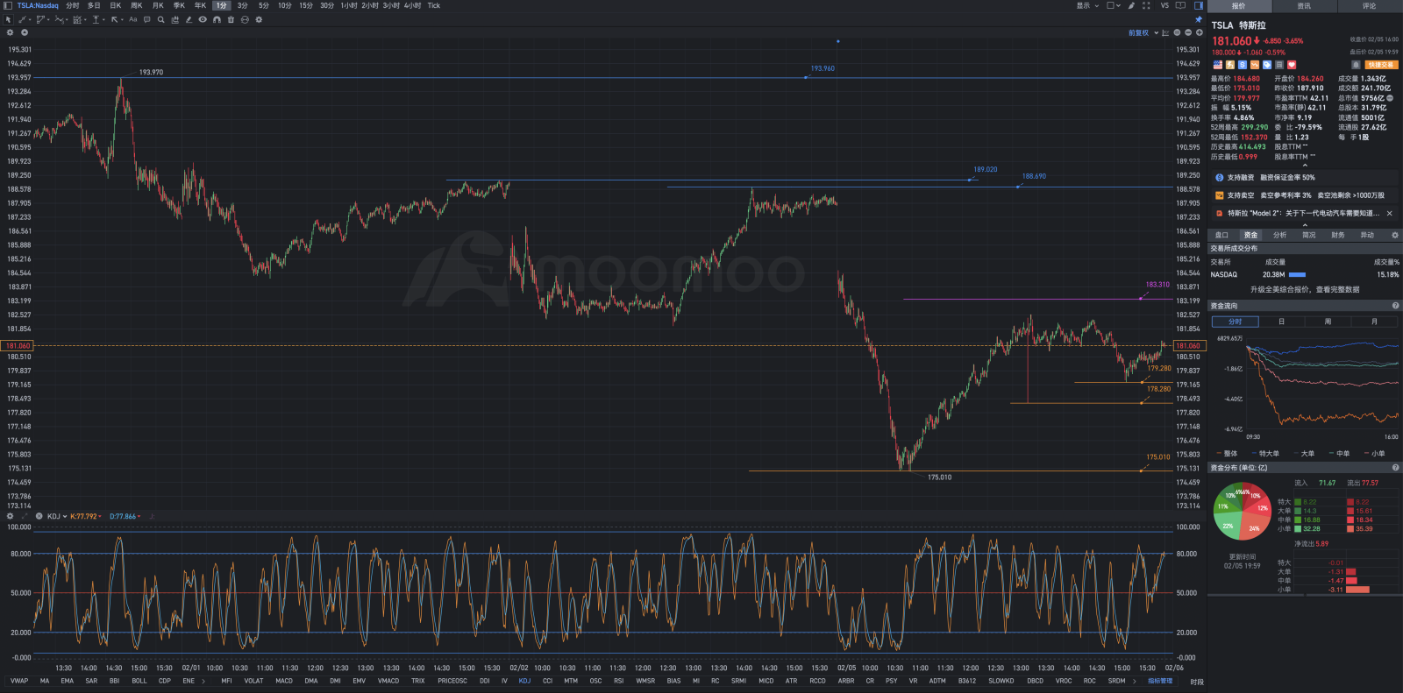Select 月 period in capital flow

[x=1374, y=322]
